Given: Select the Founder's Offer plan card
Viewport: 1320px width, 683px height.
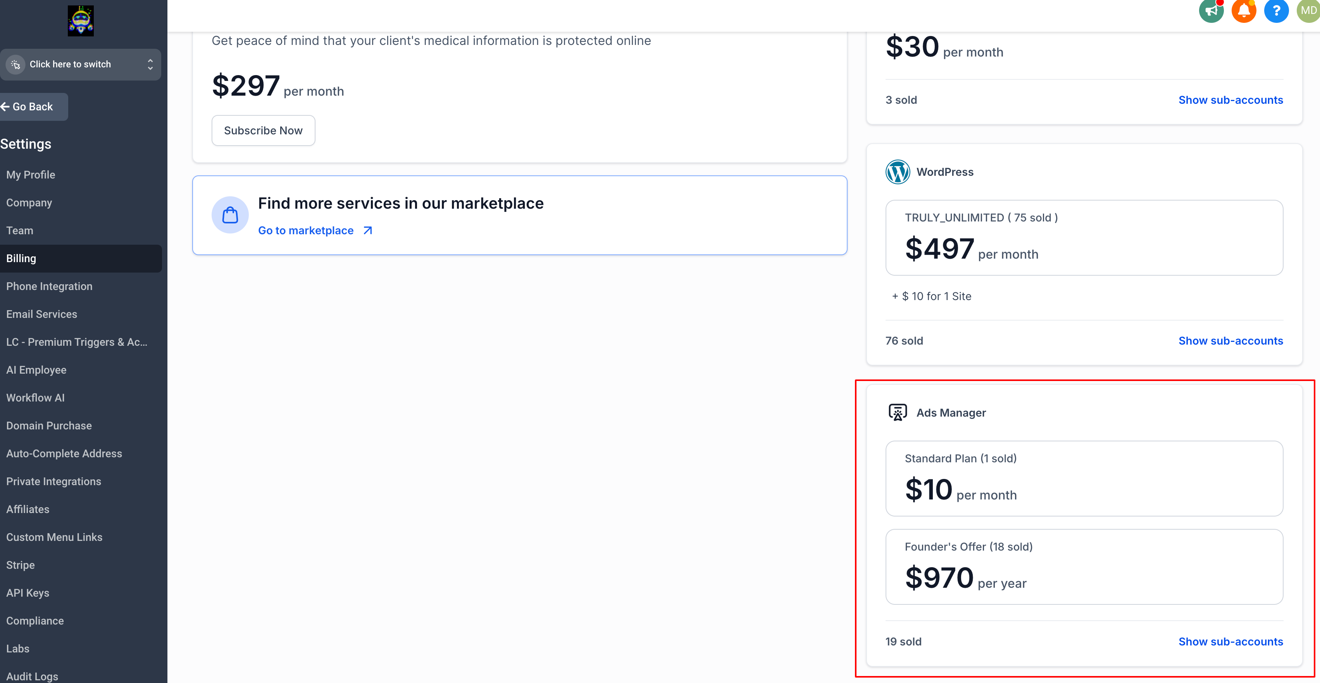Looking at the screenshot, I should (x=1084, y=567).
